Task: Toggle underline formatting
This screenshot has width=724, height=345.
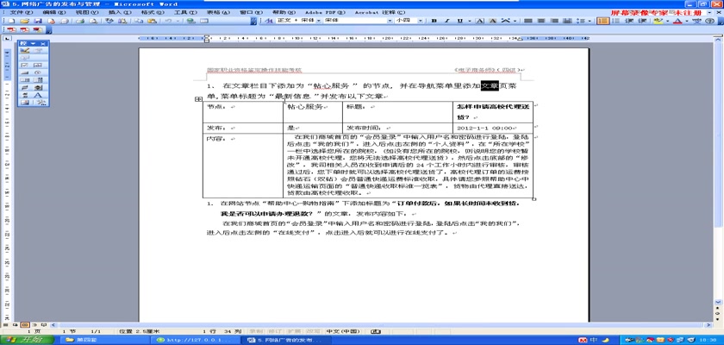Action: point(460,21)
